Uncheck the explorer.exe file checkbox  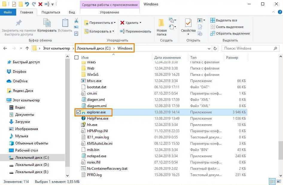78,112
